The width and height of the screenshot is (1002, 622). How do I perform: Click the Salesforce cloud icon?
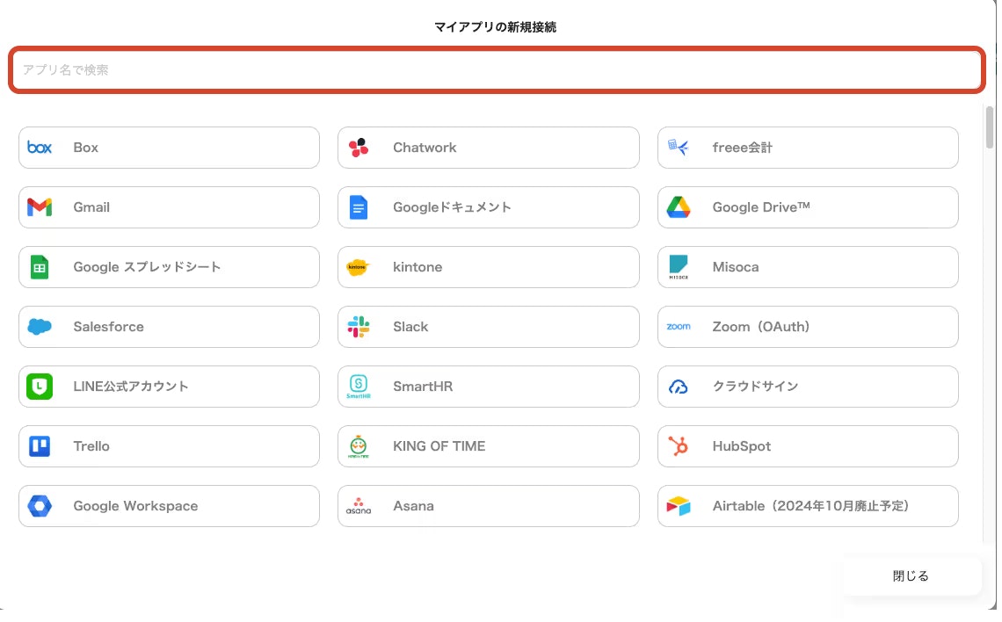pyautogui.click(x=40, y=326)
